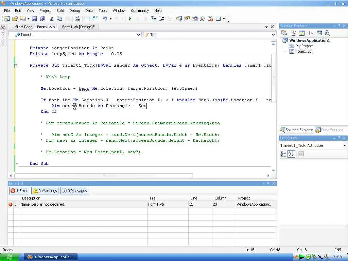Save Form1.vb with the floppy disk icon
Viewport: 348px width, 261px height.
coord(34,19)
